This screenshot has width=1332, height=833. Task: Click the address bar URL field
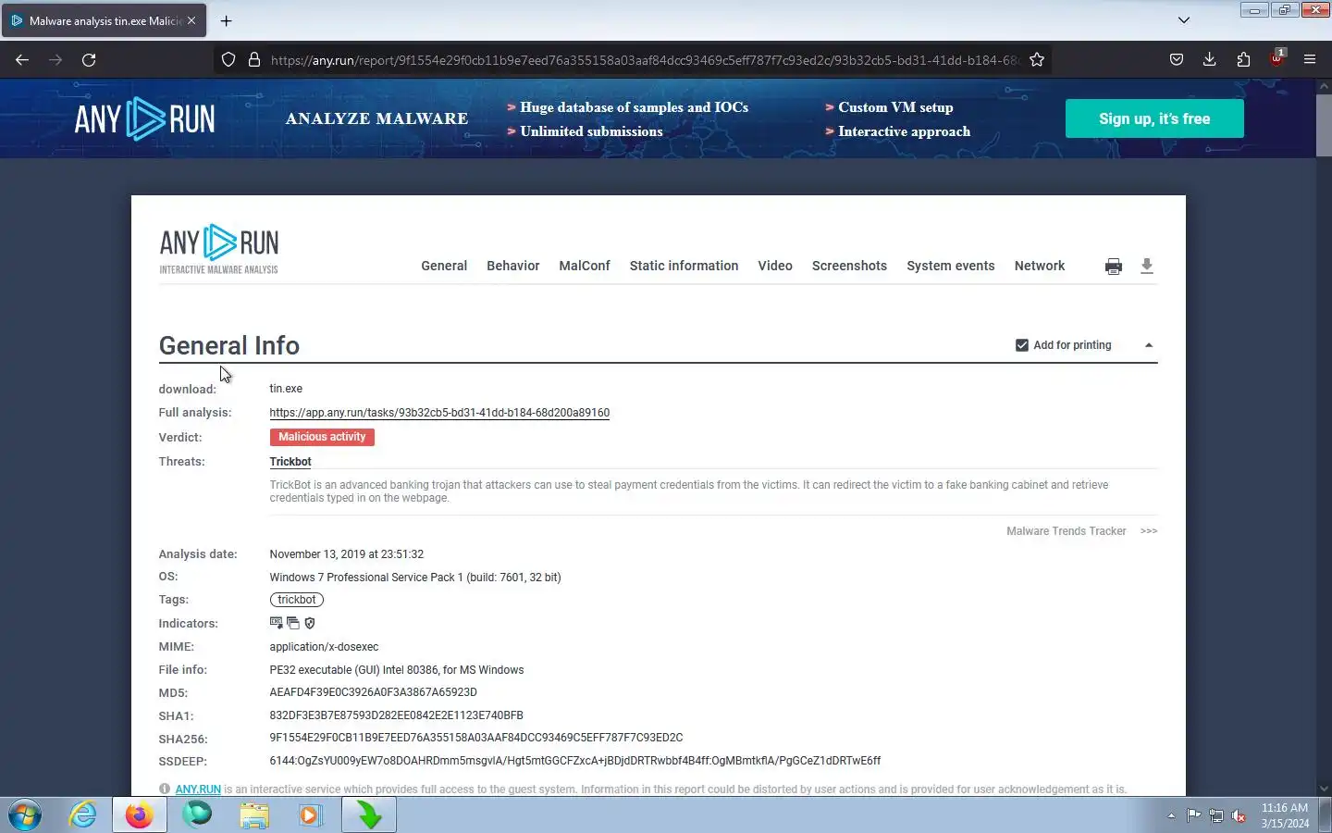pyautogui.click(x=644, y=59)
